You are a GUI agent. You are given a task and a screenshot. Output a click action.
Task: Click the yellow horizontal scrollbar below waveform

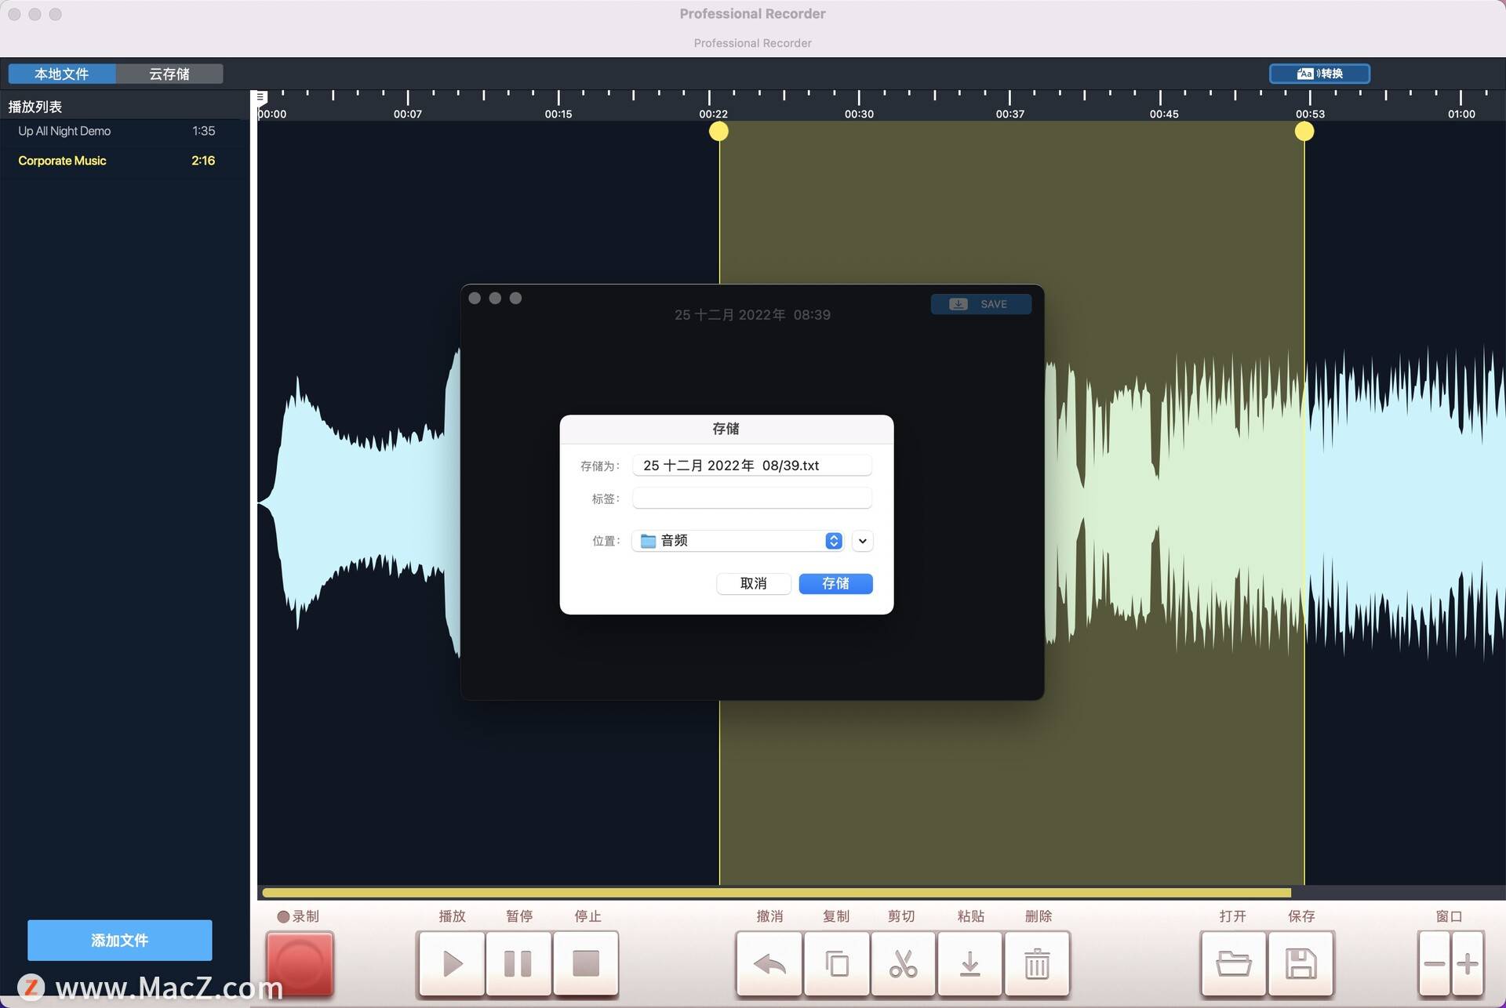[777, 893]
